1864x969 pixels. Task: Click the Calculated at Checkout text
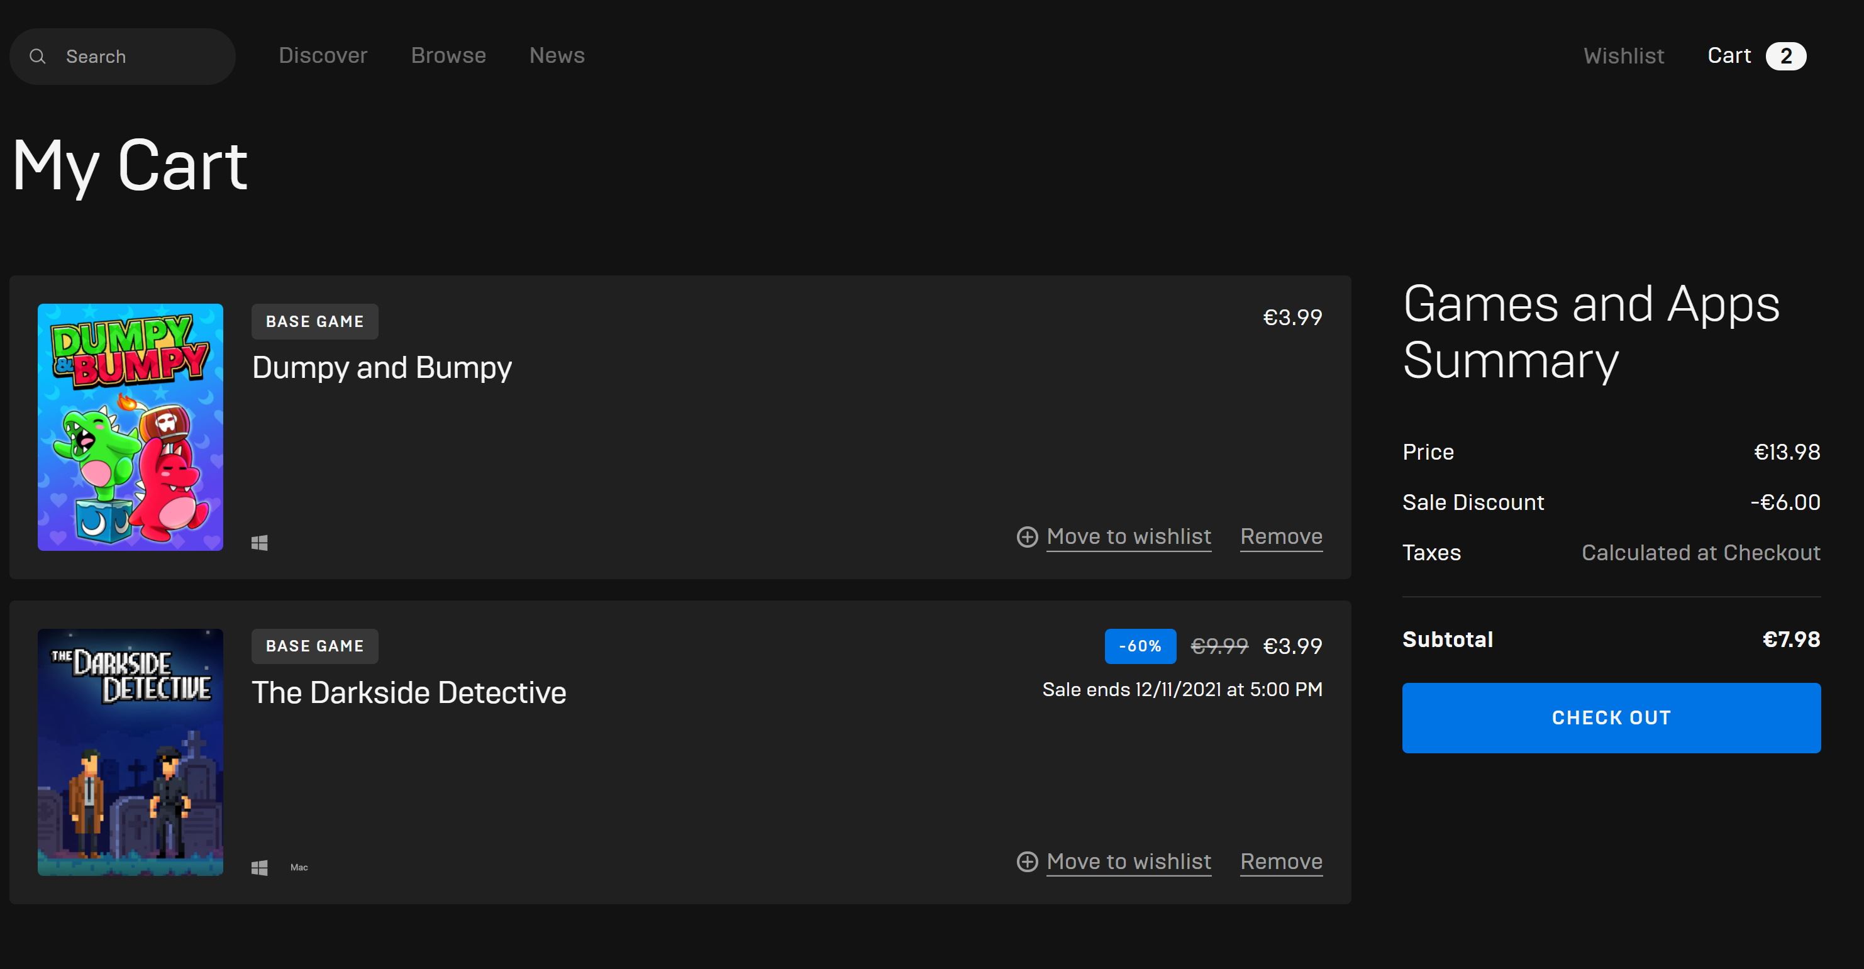click(x=1700, y=553)
